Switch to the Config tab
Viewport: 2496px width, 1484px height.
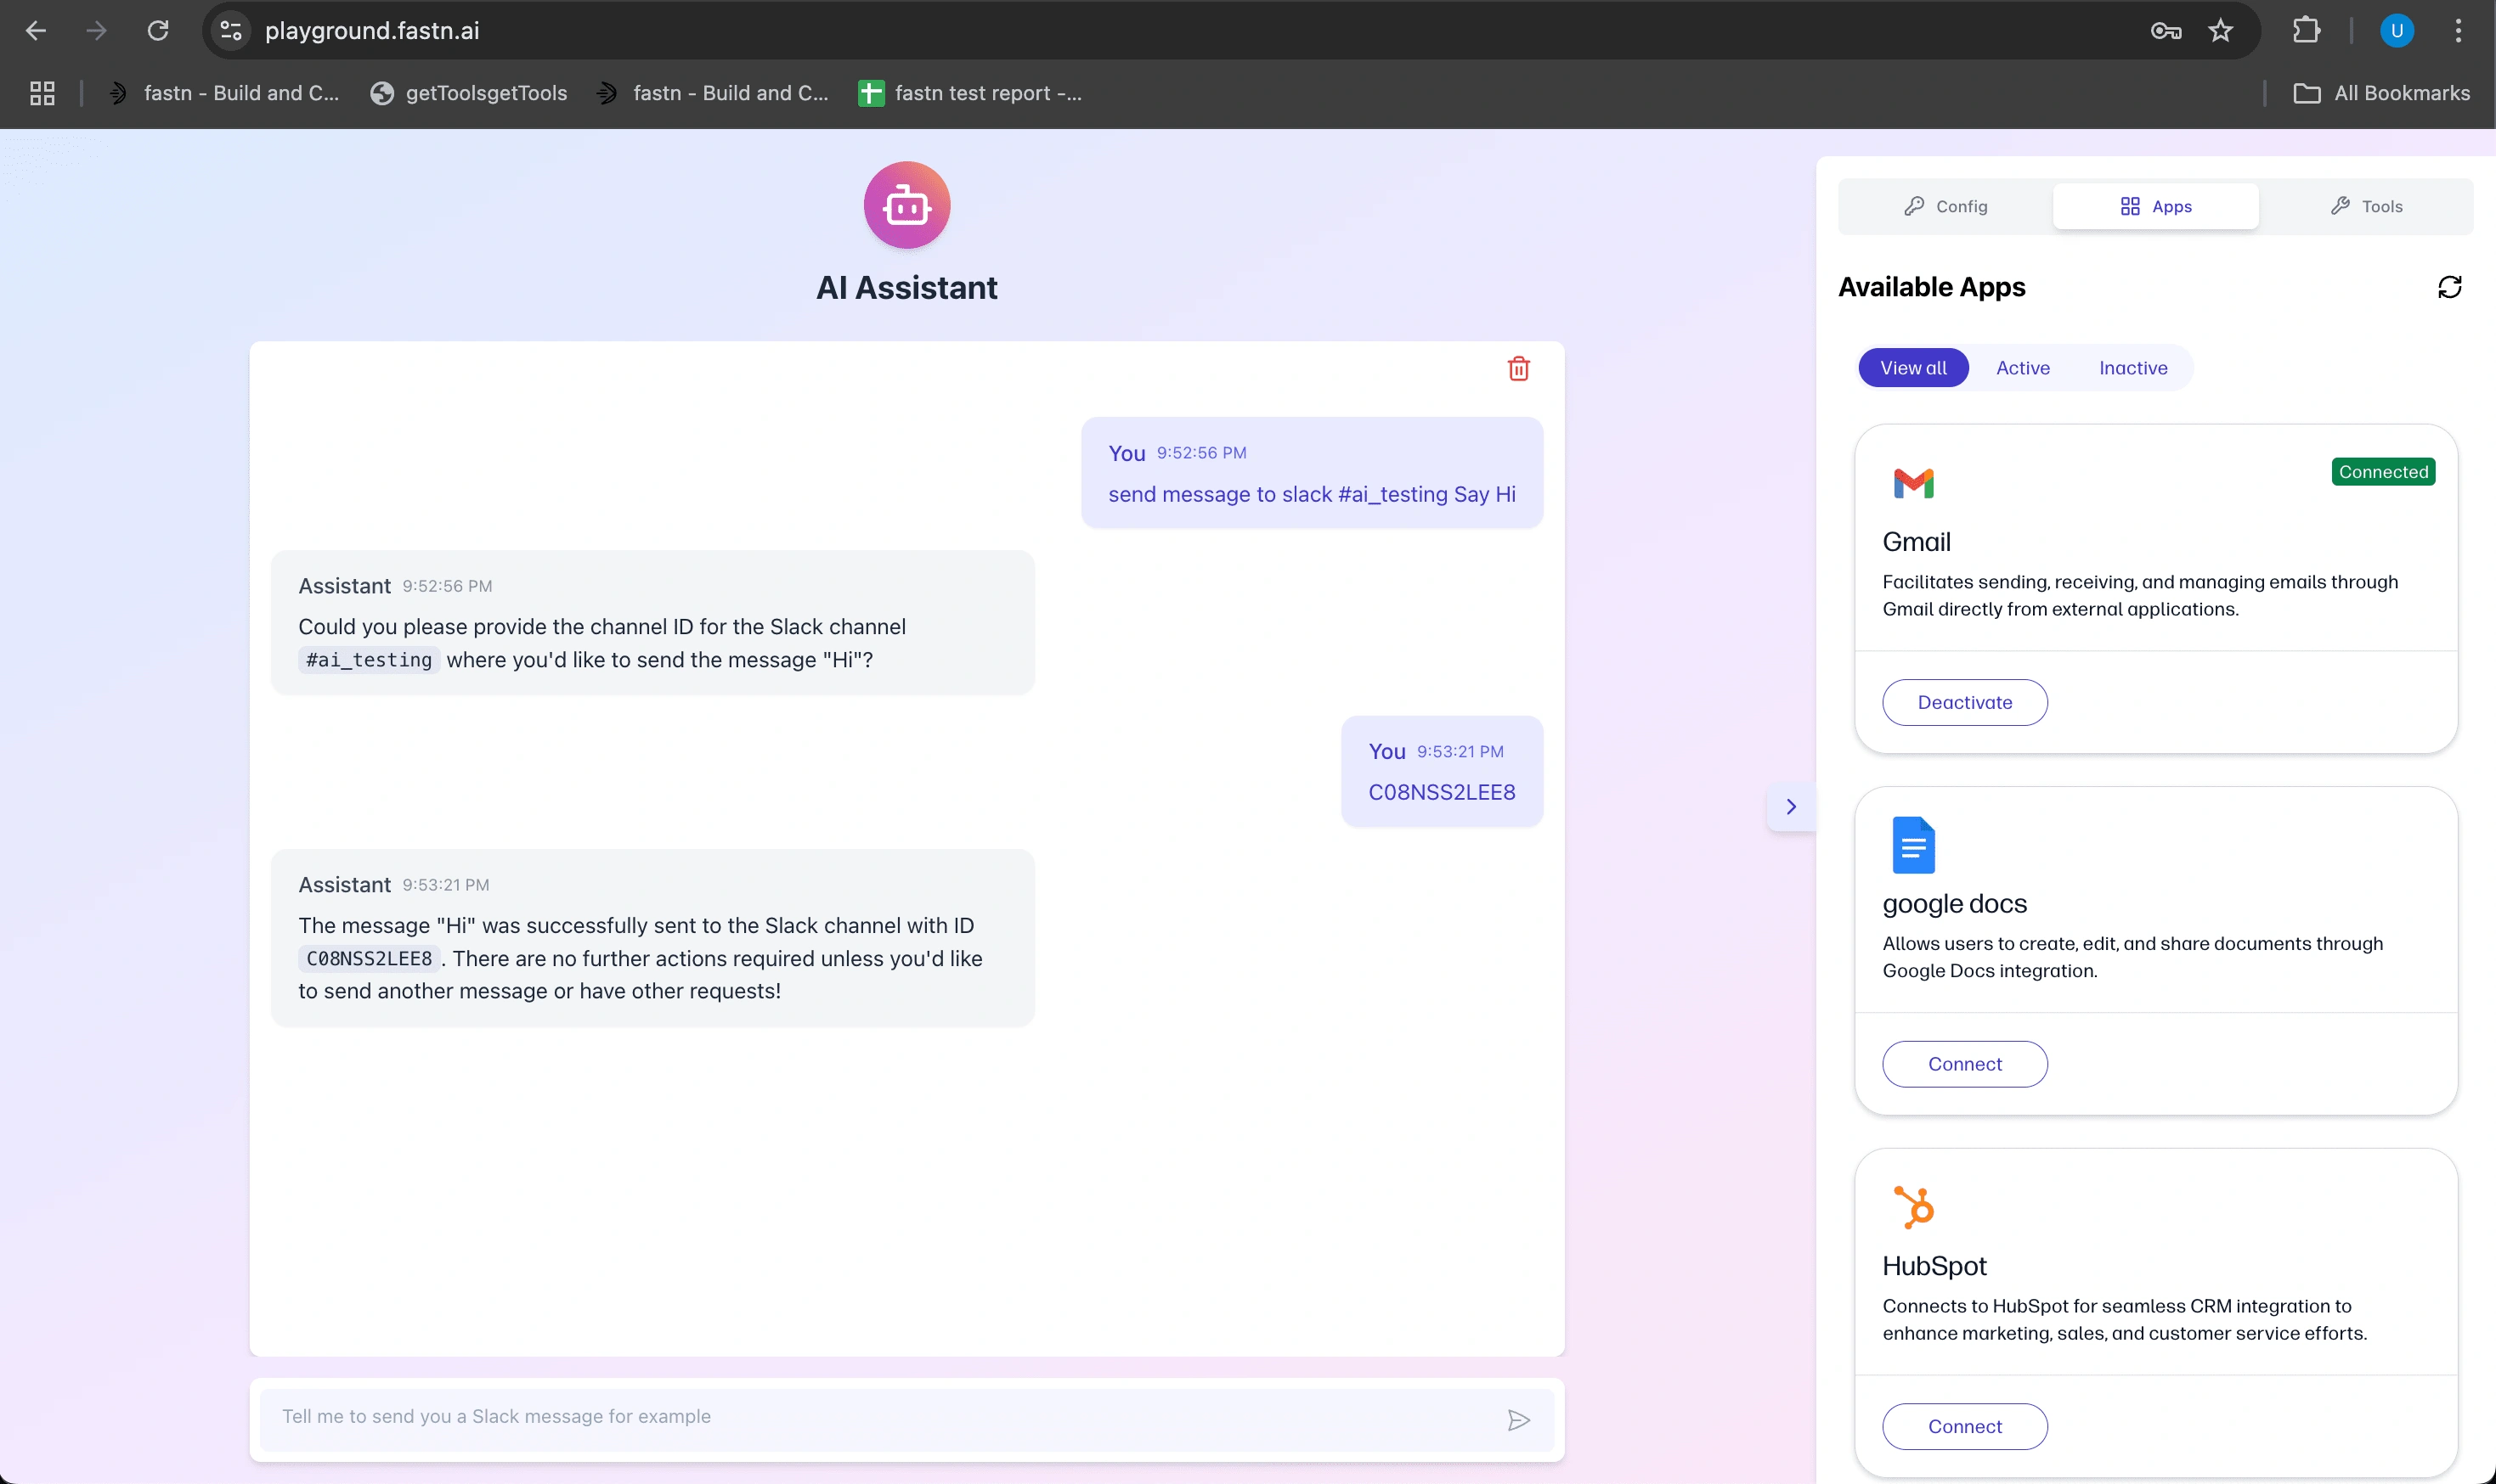click(1945, 206)
